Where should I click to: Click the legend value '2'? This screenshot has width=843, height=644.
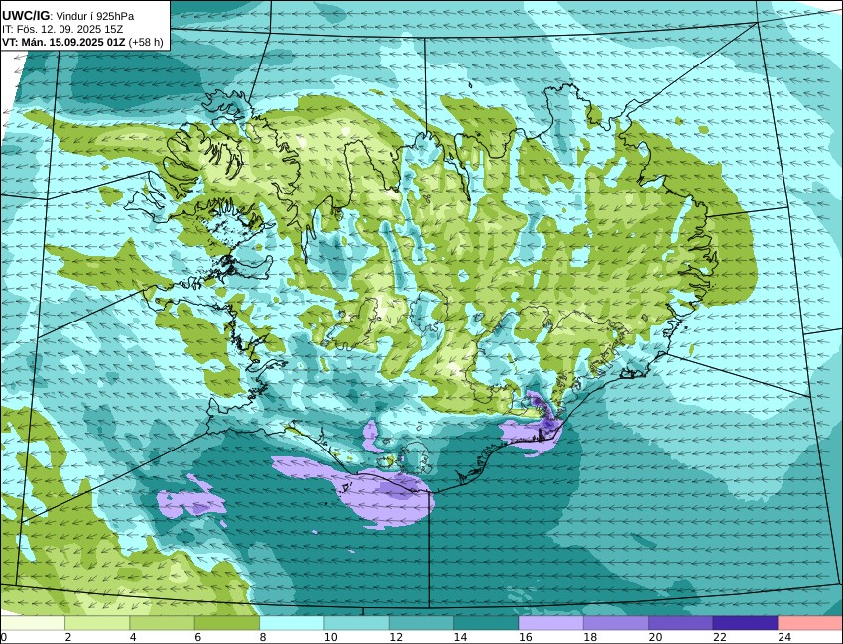coord(67,637)
